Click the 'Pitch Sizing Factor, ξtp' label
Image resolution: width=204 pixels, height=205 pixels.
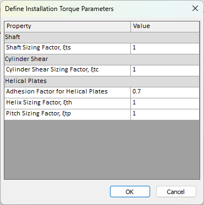[x=38, y=114]
